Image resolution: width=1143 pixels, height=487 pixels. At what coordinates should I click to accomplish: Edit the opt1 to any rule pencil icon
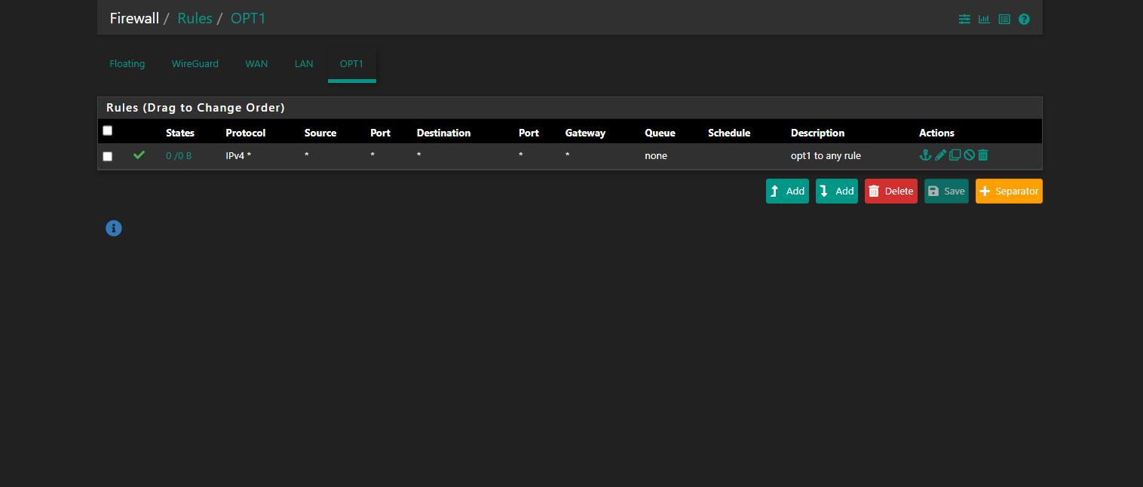coord(940,155)
